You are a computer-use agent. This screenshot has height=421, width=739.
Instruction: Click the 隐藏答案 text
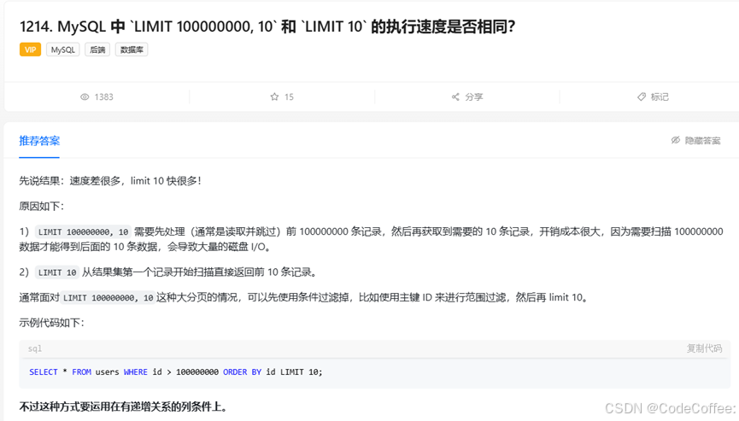(703, 140)
